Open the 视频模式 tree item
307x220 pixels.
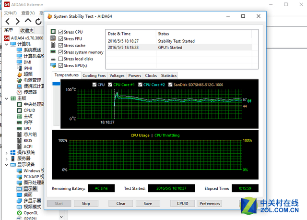(x=29, y=207)
